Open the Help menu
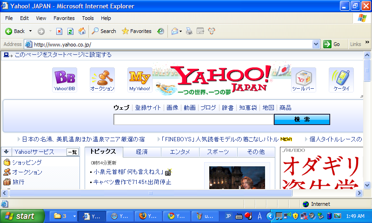Image resolution: width=372 pixels, height=223 pixels. (106, 18)
